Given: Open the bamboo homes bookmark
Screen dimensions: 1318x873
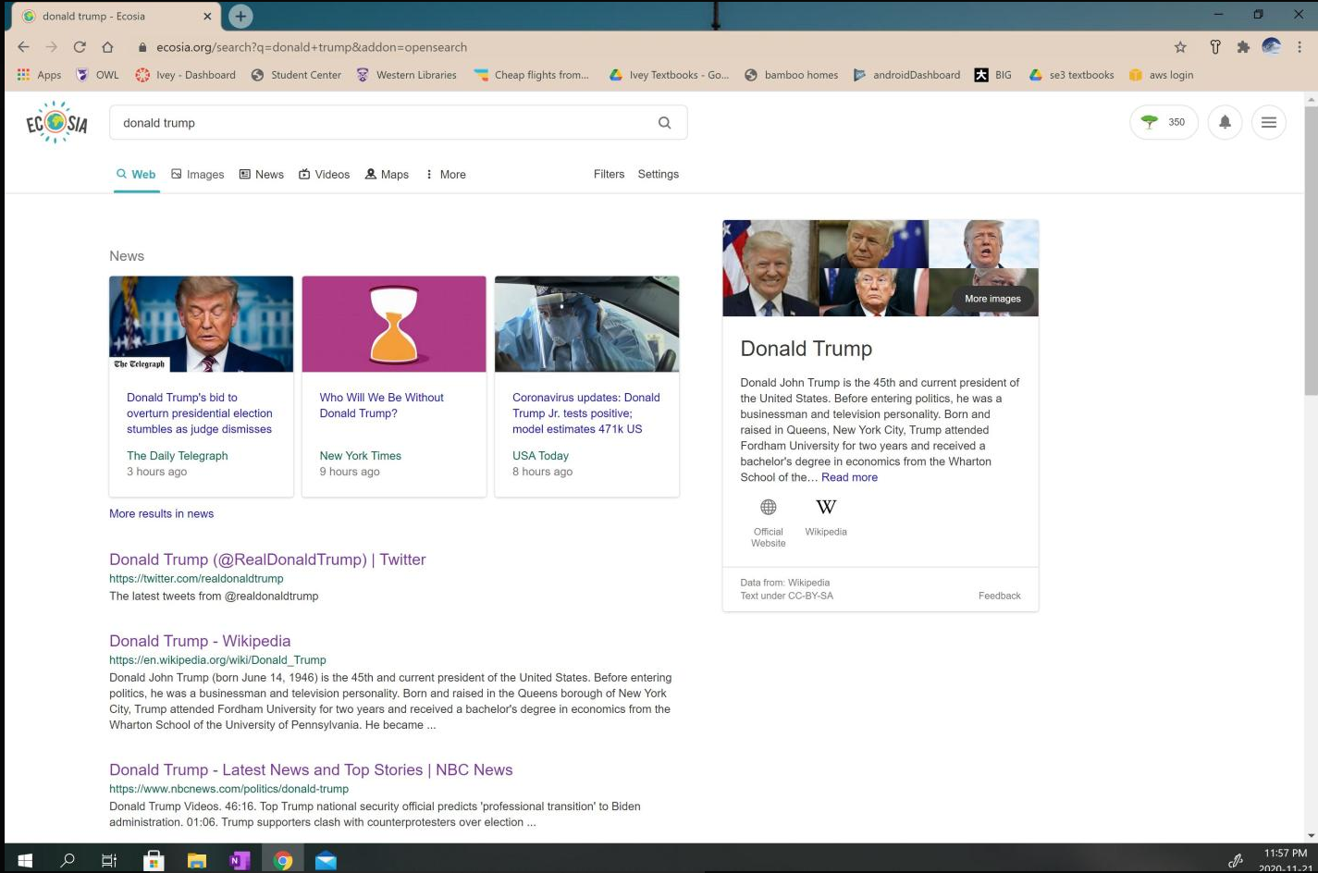Looking at the screenshot, I should [791, 75].
